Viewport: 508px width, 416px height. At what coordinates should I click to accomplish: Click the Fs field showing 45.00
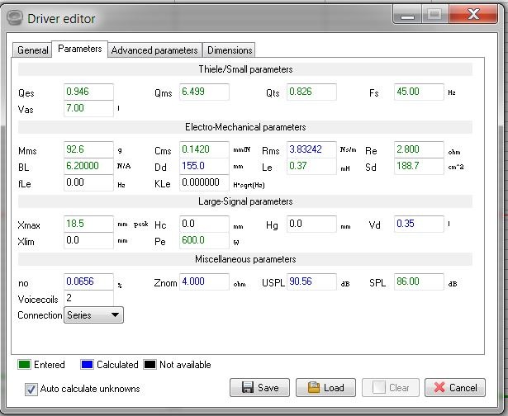(x=419, y=92)
